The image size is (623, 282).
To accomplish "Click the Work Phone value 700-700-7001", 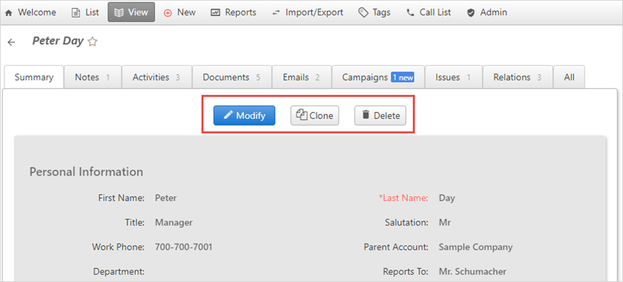I will click(184, 247).
